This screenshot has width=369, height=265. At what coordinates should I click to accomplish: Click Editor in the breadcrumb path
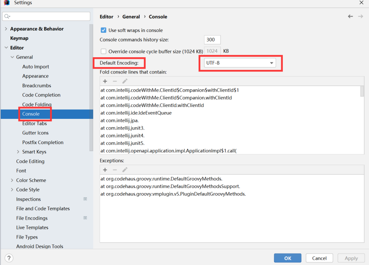pyautogui.click(x=106, y=17)
